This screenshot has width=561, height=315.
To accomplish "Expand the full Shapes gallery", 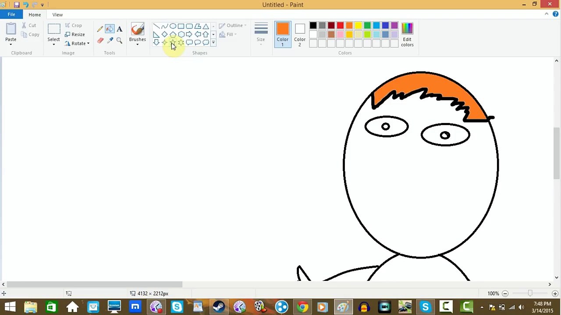I will coord(213,42).
